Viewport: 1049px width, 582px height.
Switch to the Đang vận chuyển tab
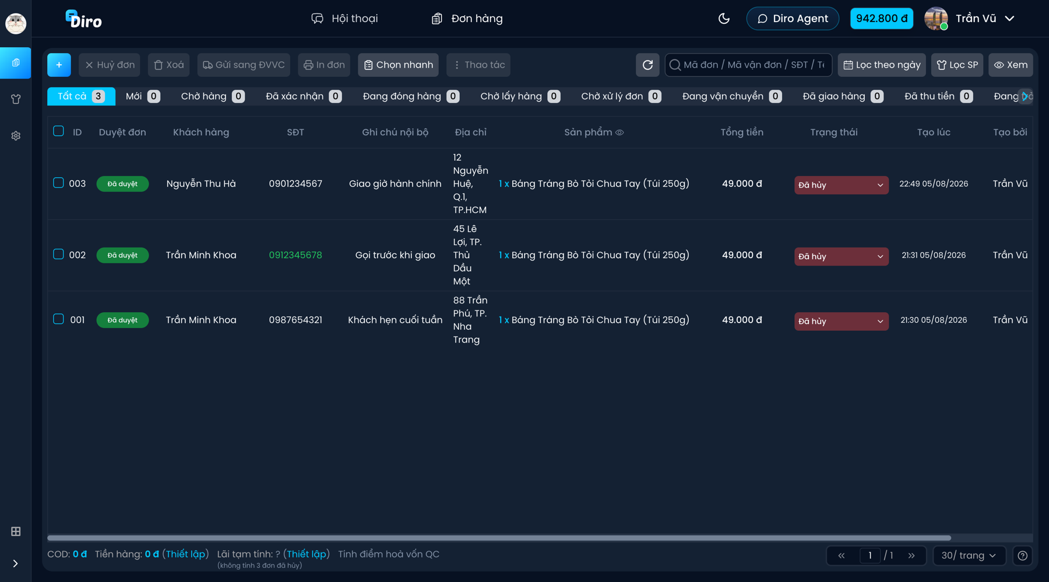click(732, 96)
